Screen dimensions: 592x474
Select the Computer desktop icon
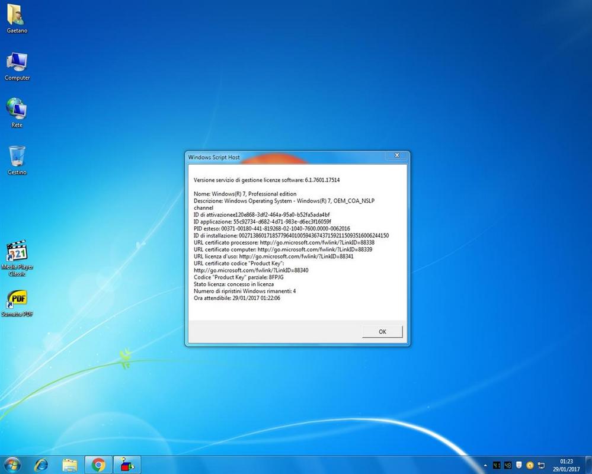pos(17,67)
